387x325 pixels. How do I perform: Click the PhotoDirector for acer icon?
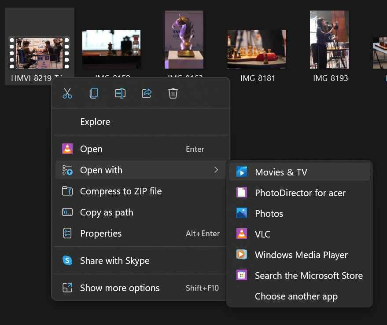click(242, 193)
